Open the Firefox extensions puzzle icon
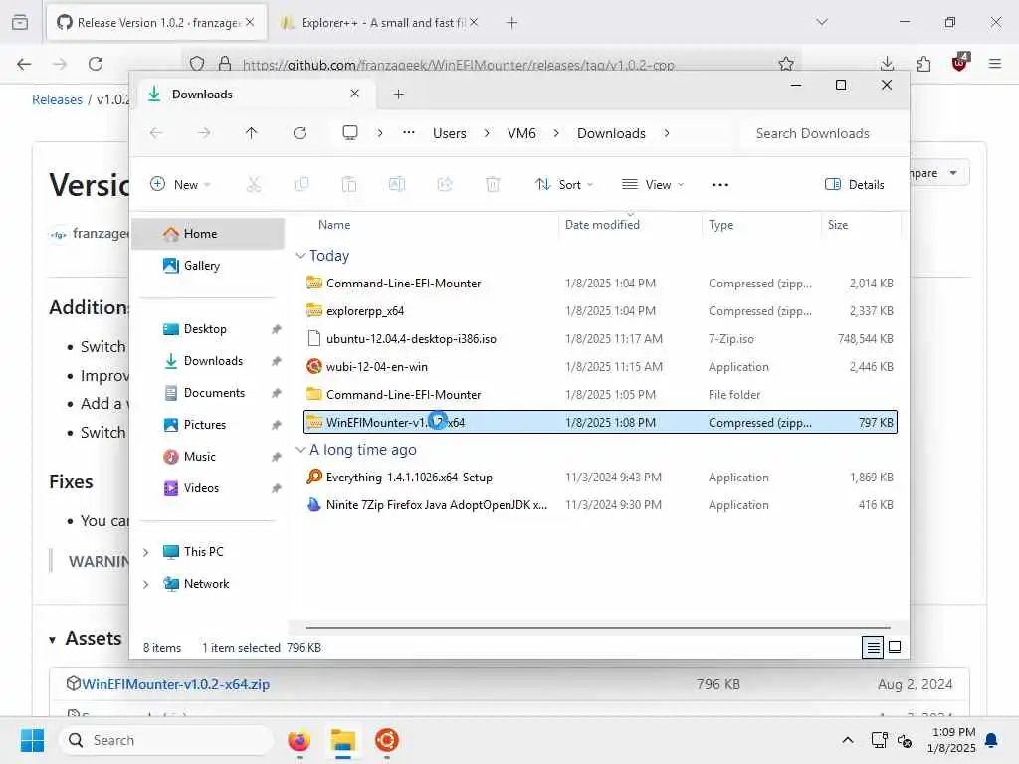Viewport: 1019px width, 764px height. coord(923,64)
